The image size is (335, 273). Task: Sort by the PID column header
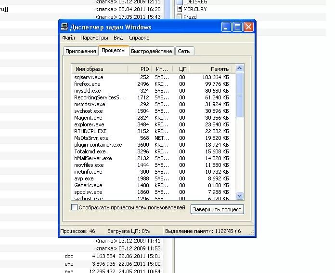140,69
